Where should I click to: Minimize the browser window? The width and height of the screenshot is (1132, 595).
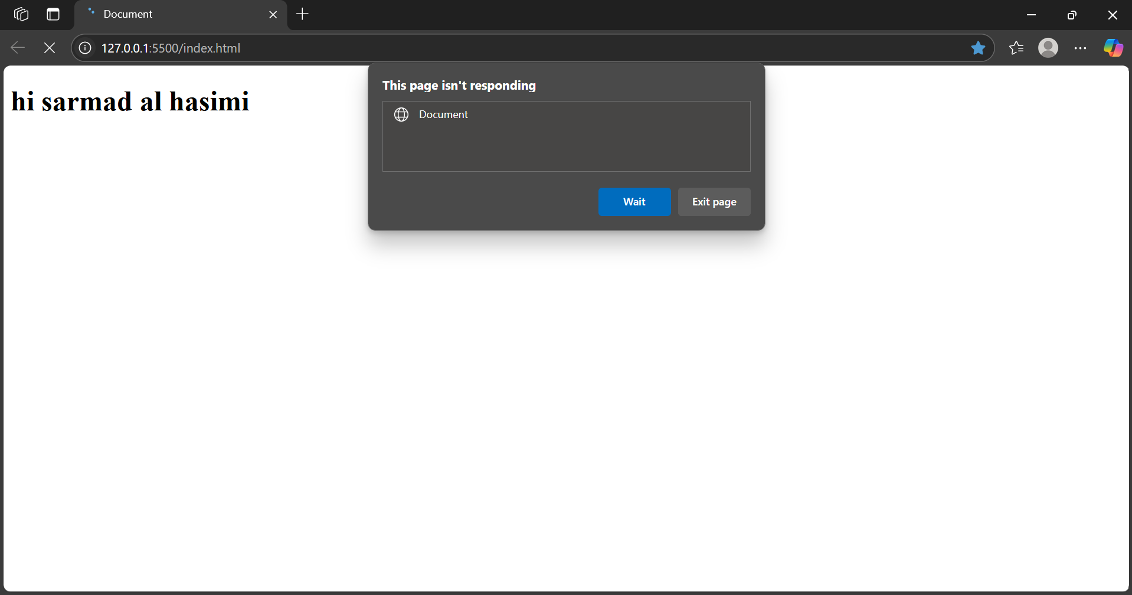tap(1031, 15)
